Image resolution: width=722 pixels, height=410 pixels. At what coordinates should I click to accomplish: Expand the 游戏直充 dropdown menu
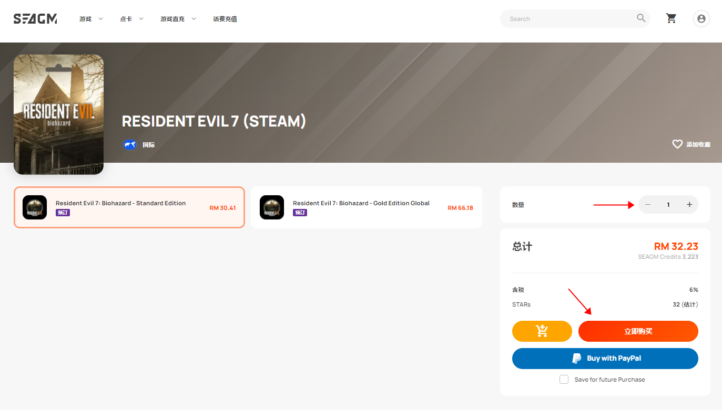tap(178, 19)
